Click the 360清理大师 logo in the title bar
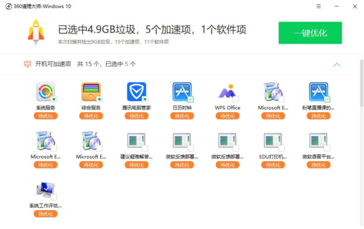 click(8, 6)
